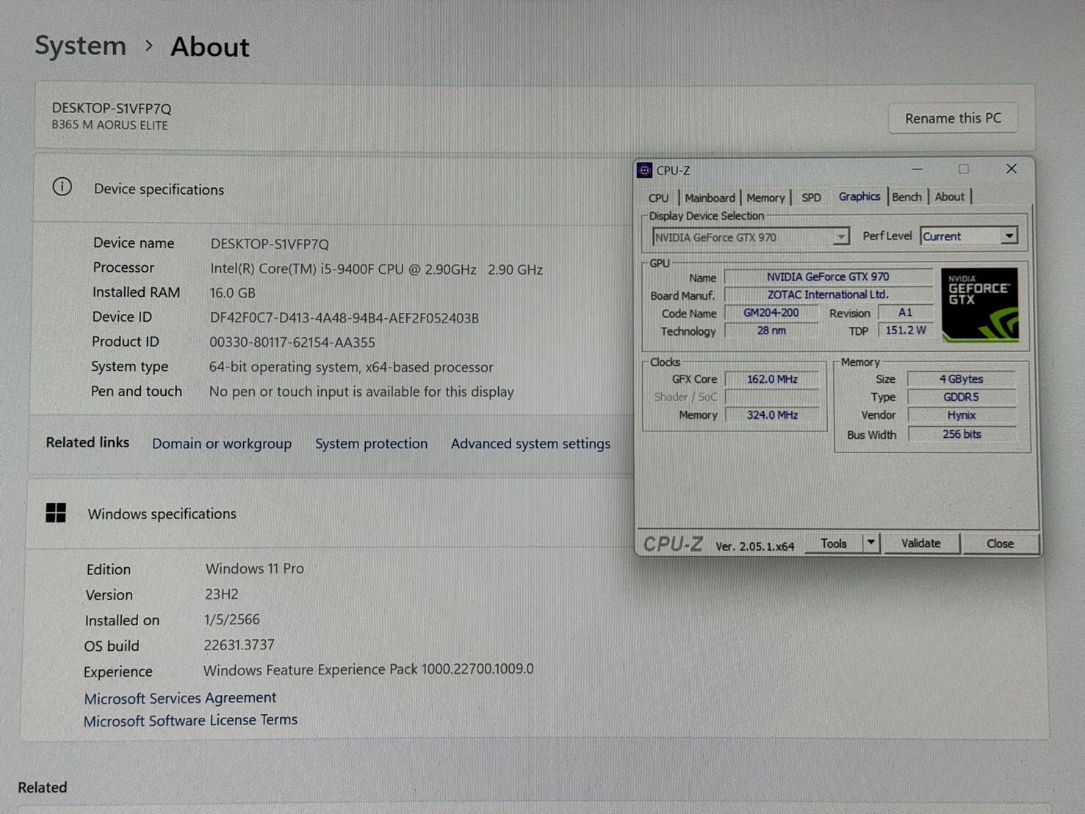This screenshot has width=1085, height=814.
Task: Click the Processor value i5-9400F text
Action: click(376, 270)
